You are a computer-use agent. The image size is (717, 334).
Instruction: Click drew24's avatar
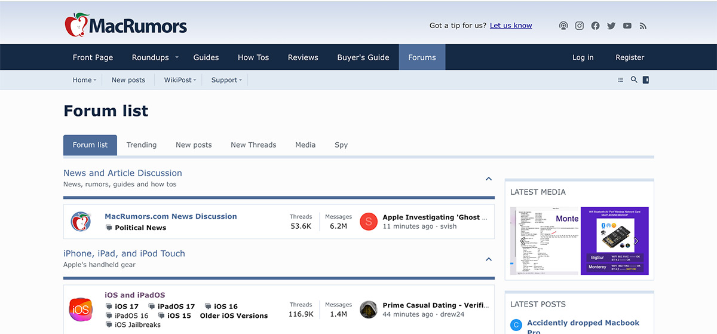(x=369, y=310)
